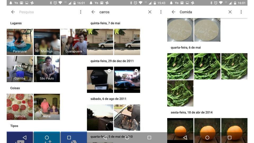Viewport: 254px width, 143px height.
Task: Open the Natal things category
Action: 47,107
